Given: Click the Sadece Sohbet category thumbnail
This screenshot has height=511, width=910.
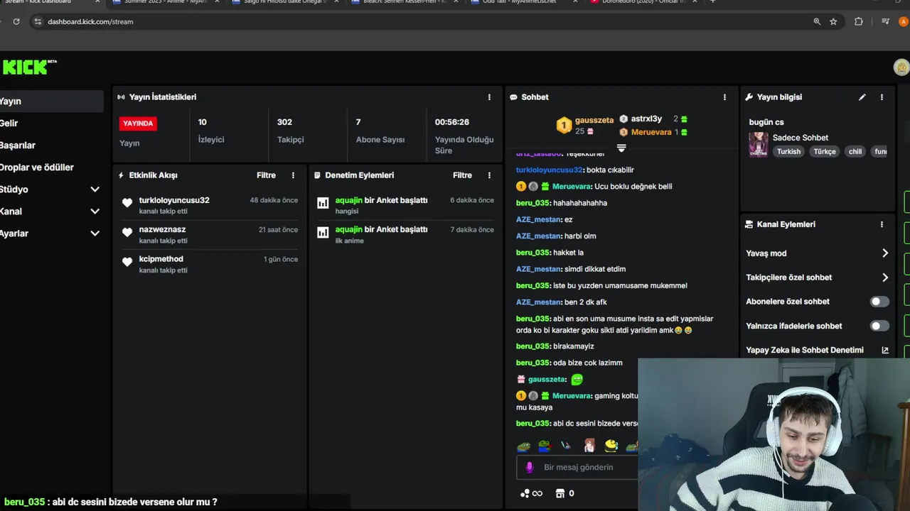Looking at the screenshot, I should point(759,144).
